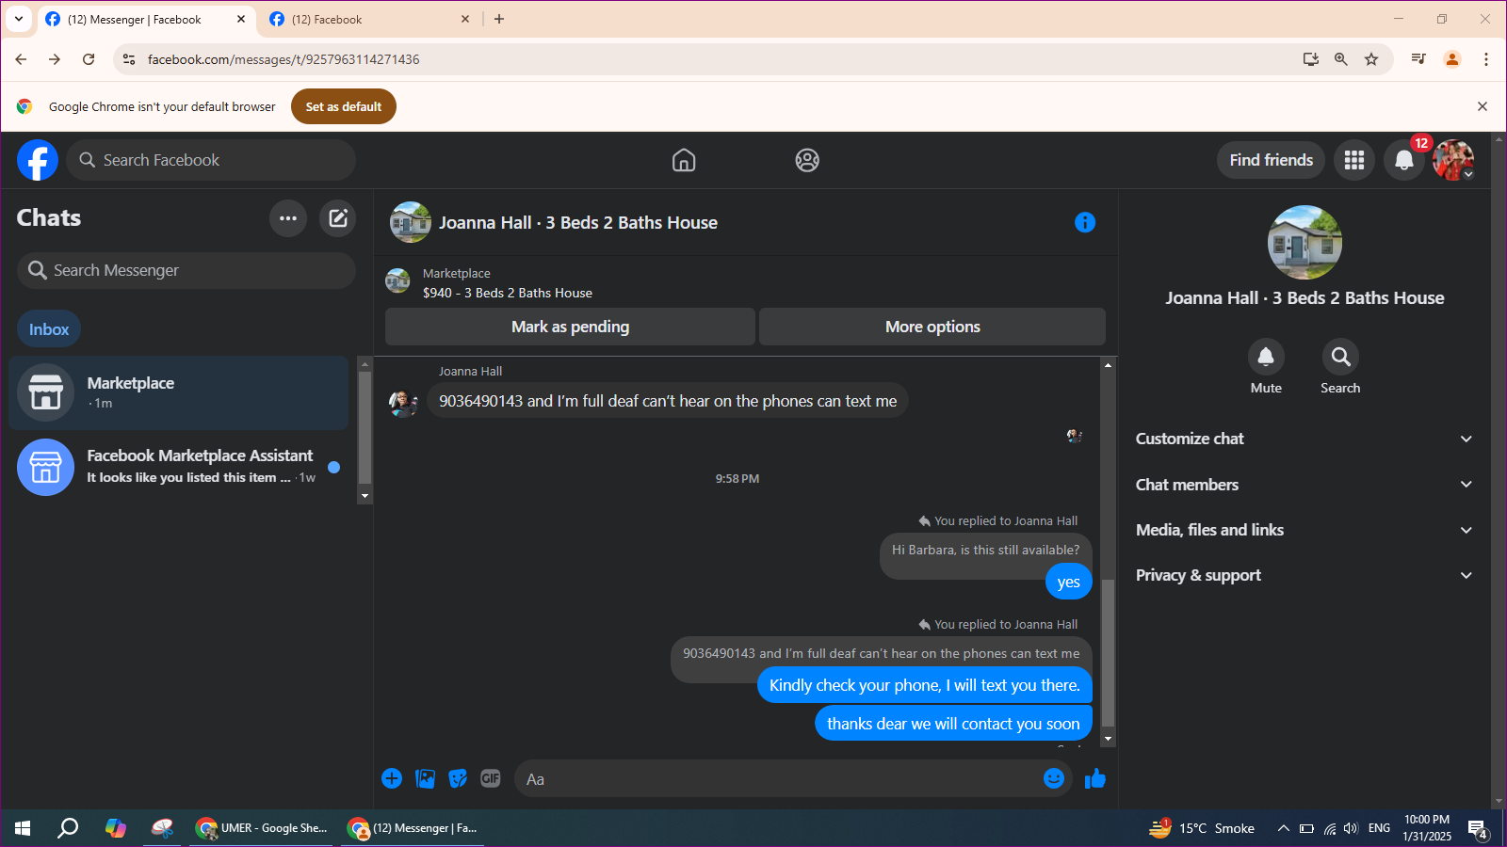This screenshot has width=1507, height=847.
Task: Mute this conversation with bell icon
Action: click(1266, 357)
